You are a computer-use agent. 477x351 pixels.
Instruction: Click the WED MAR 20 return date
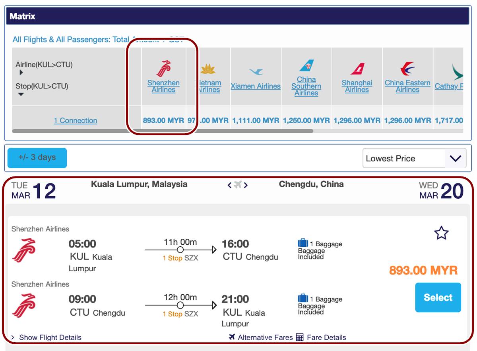click(441, 191)
